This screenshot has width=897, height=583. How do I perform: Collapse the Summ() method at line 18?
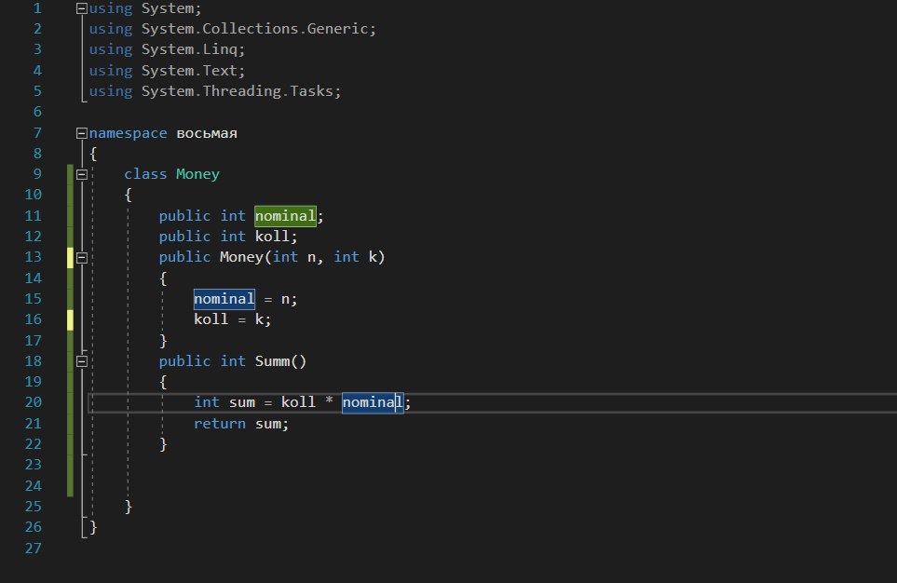click(x=81, y=361)
